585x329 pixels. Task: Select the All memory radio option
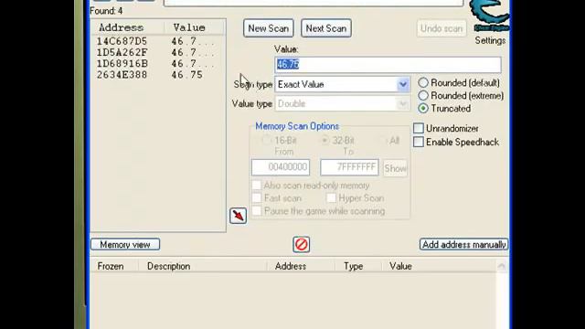pos(384,141)
